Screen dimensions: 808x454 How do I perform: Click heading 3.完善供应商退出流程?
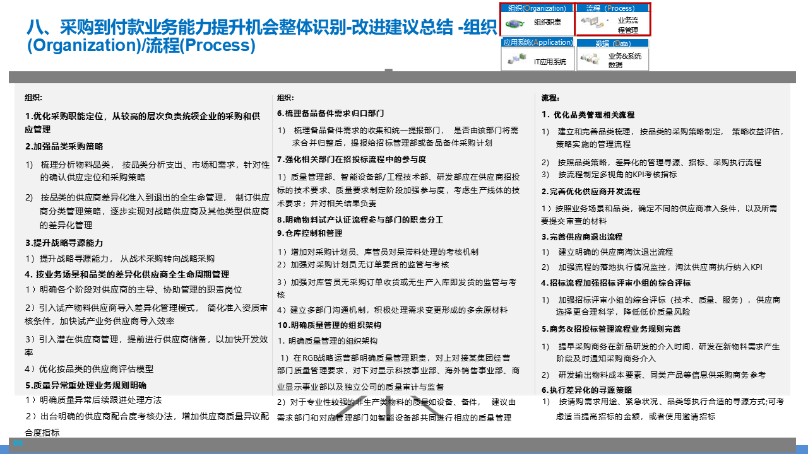pyautogui.click(x=581, y=237)
